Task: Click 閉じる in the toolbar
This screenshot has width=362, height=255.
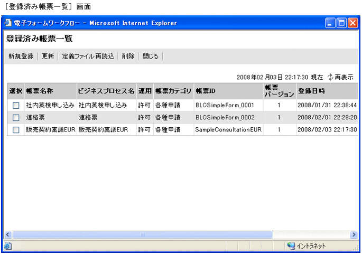Action: [151, 56]
